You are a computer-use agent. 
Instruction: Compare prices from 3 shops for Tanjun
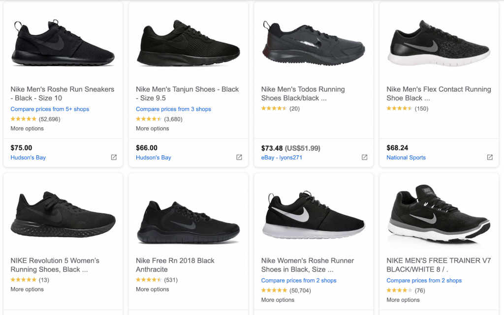coord(173,109)
